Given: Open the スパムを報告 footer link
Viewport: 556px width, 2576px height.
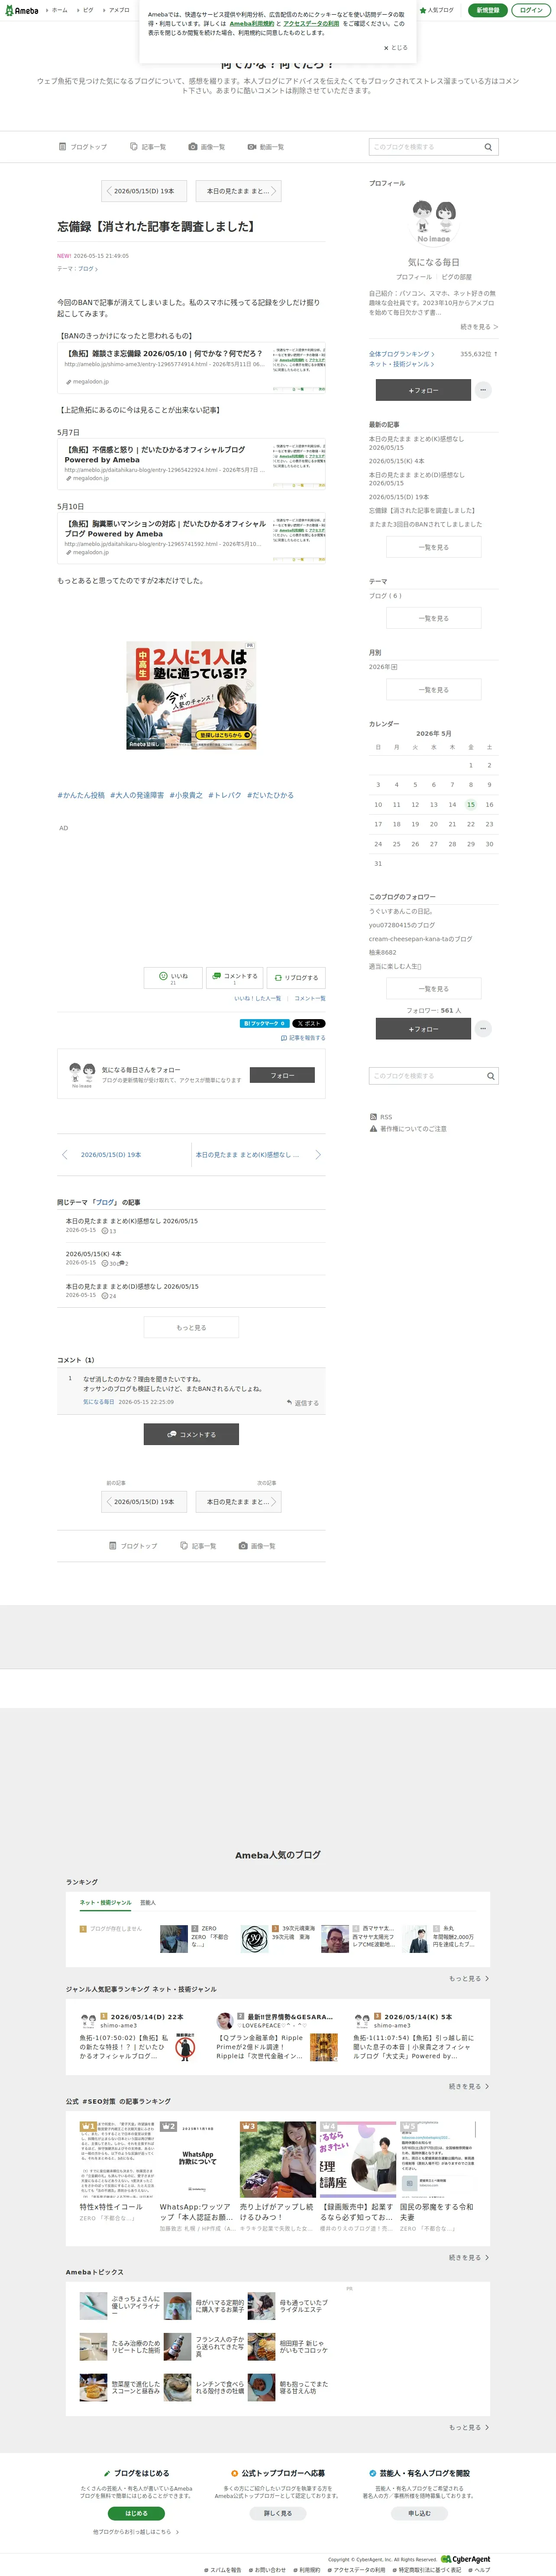Looking at the screenshot, I should click(x=223, y=2569).
